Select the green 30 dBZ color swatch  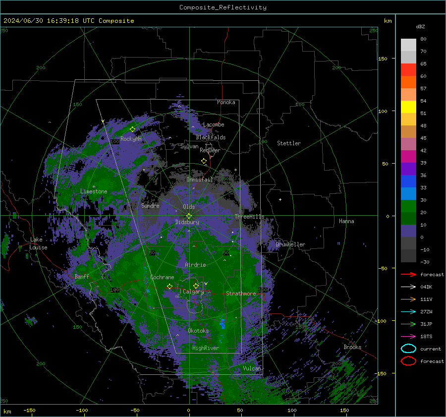pyautogui.click(x=408, y=206)
